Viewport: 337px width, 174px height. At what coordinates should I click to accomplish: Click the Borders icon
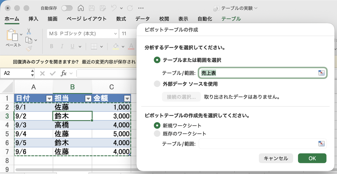click(x=94, y=46)
